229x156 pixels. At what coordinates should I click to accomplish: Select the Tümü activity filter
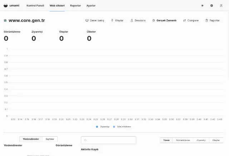click(166, 140)
